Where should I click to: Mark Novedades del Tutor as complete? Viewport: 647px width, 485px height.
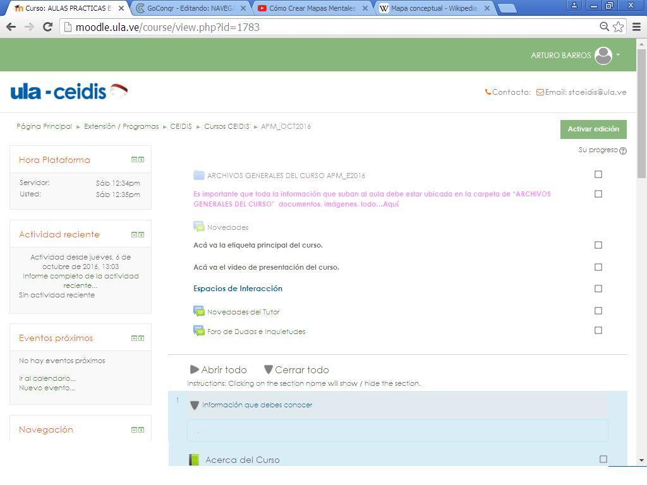point(598,311)
